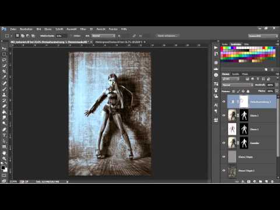The height and width of the screenshot is (210, 280).
Task: Toggle visibility of layer below Ebene 1
Action: click(224, 143)
